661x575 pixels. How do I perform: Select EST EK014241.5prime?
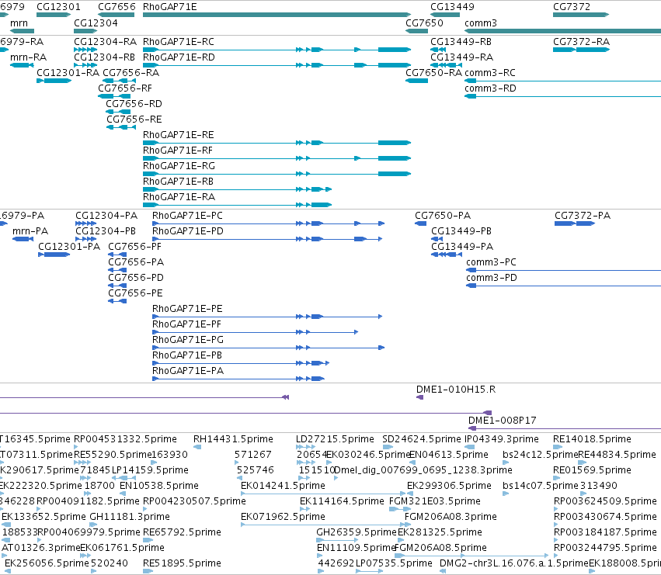coord(323,494)
